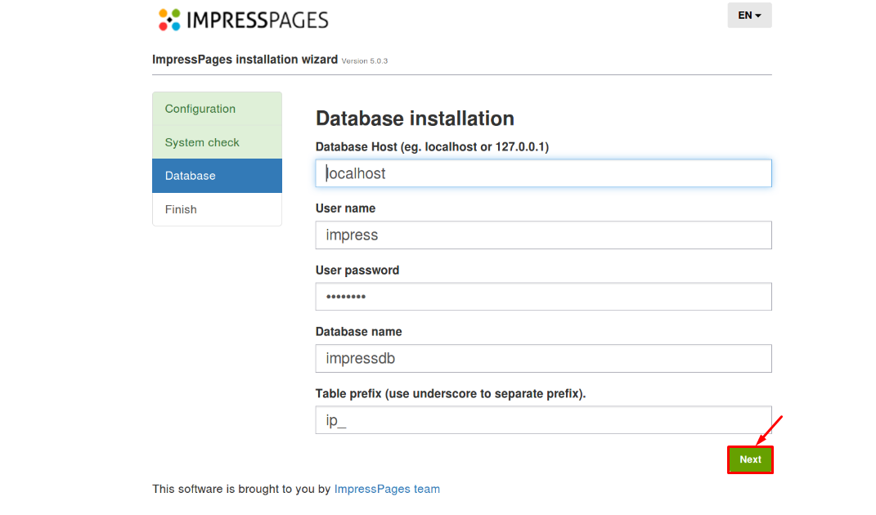
Task: Click the Database step in the wizard sidebar
Action: (190, 175)
